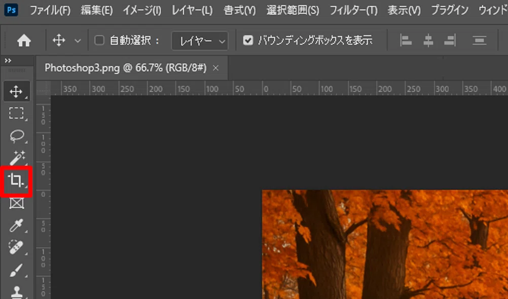The image size is (508, 299).
Task: Select the Brush tool
Action: point(17,270)
